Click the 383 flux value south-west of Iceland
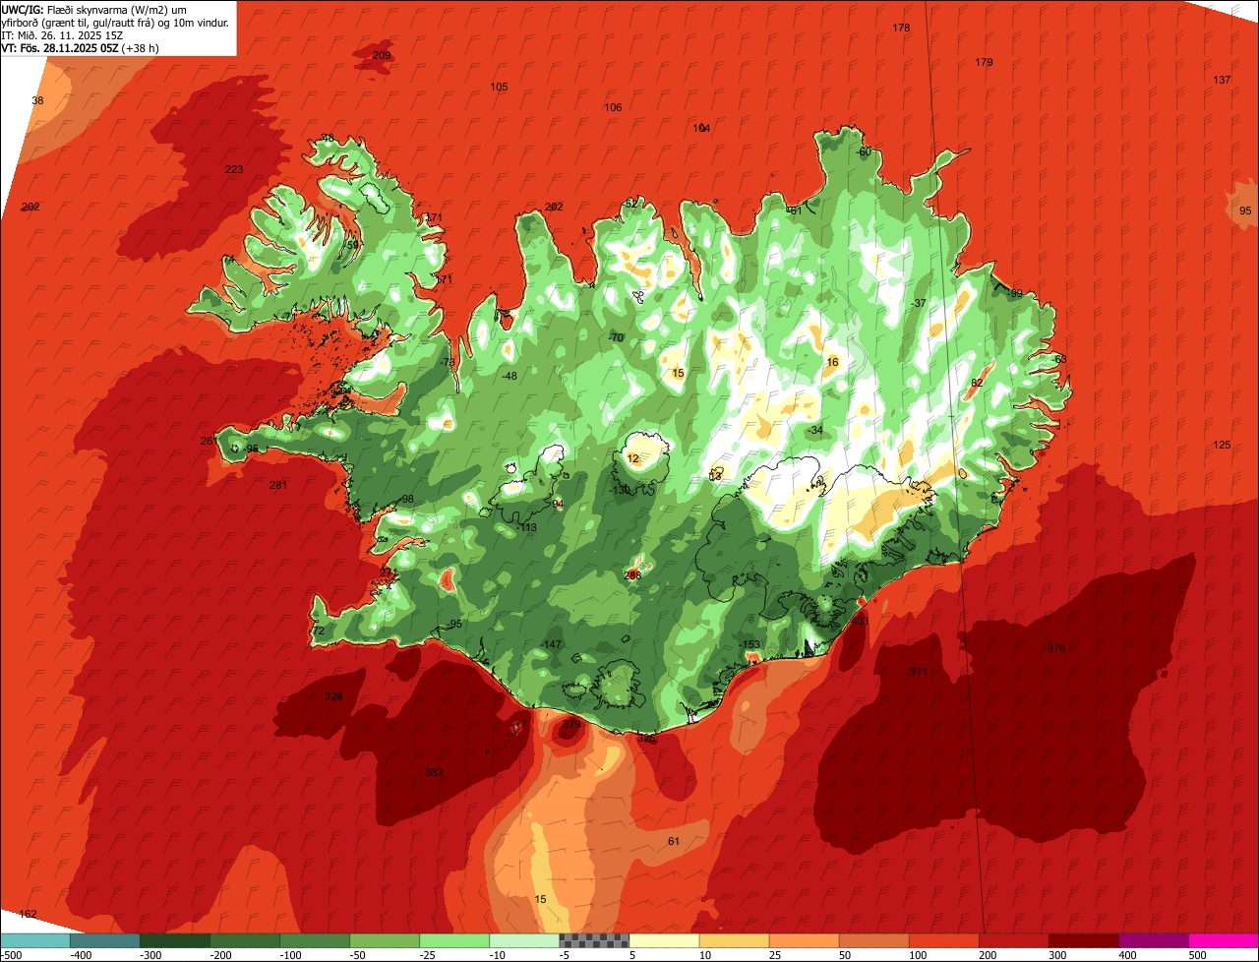Screen dimensions: 1259x962 434,772
